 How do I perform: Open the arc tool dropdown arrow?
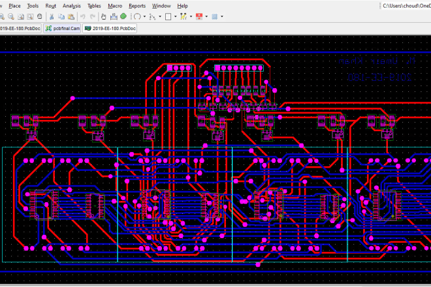pos(144,17)
